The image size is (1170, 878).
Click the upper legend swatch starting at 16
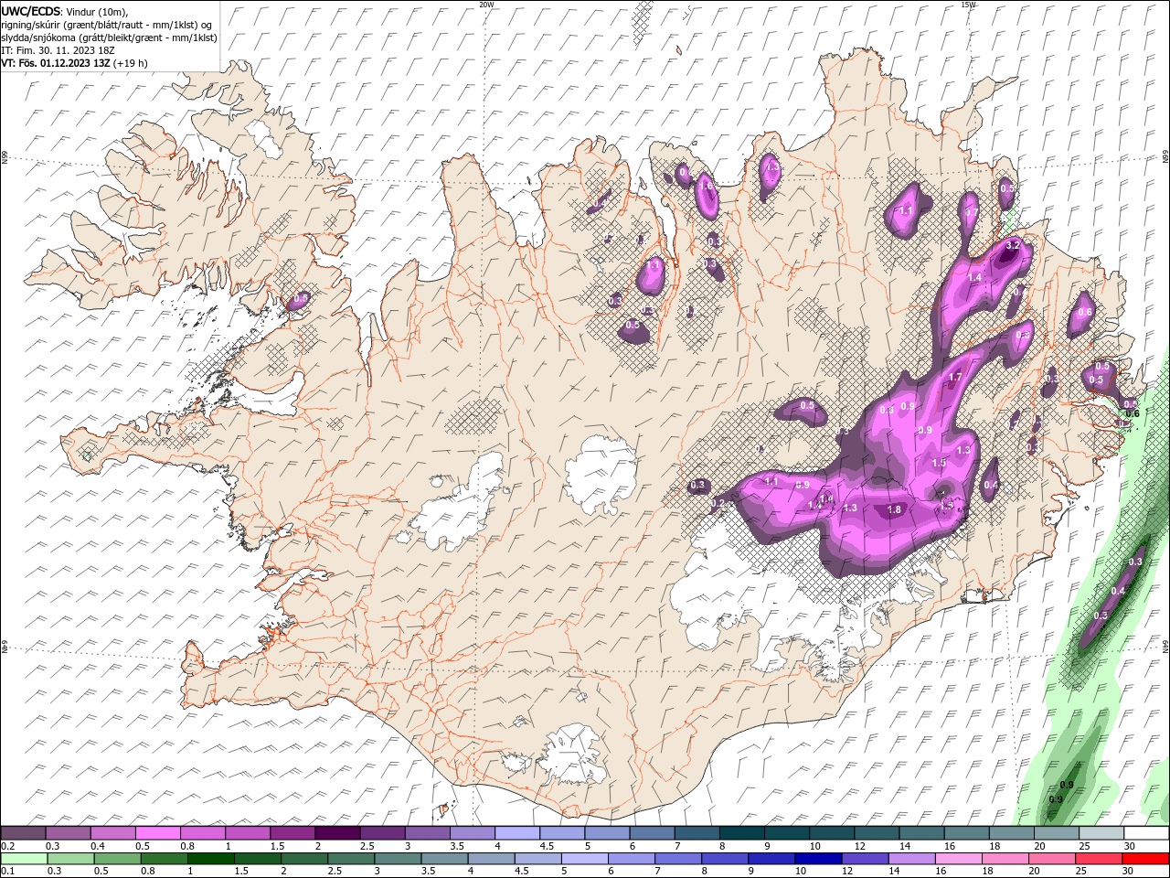pos(966,833)
